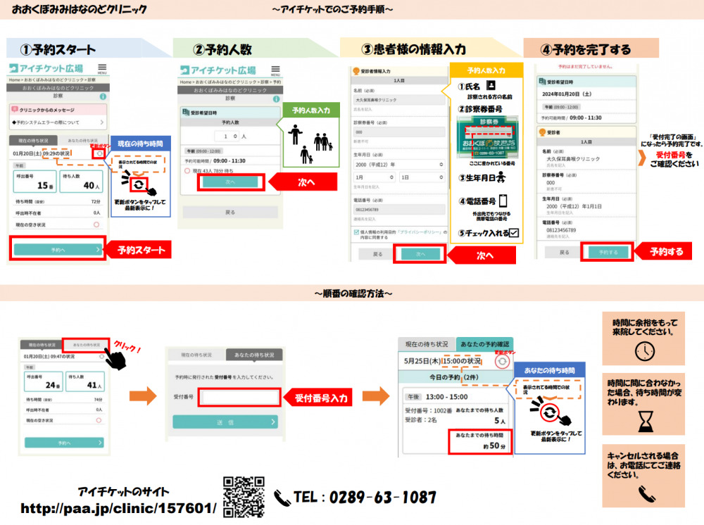The height and width of the screenshot is (525, 704).
Task: Click the calendar icon beside 受診希望日時 in step ④
Action: pos(542,81)
